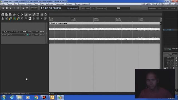Open Google Chrome from the taskbar
The image size is (178, 100).
coord(36,97)
